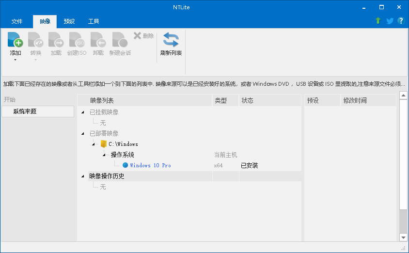
Task: Click the help question mark icon
Action: 401,21
